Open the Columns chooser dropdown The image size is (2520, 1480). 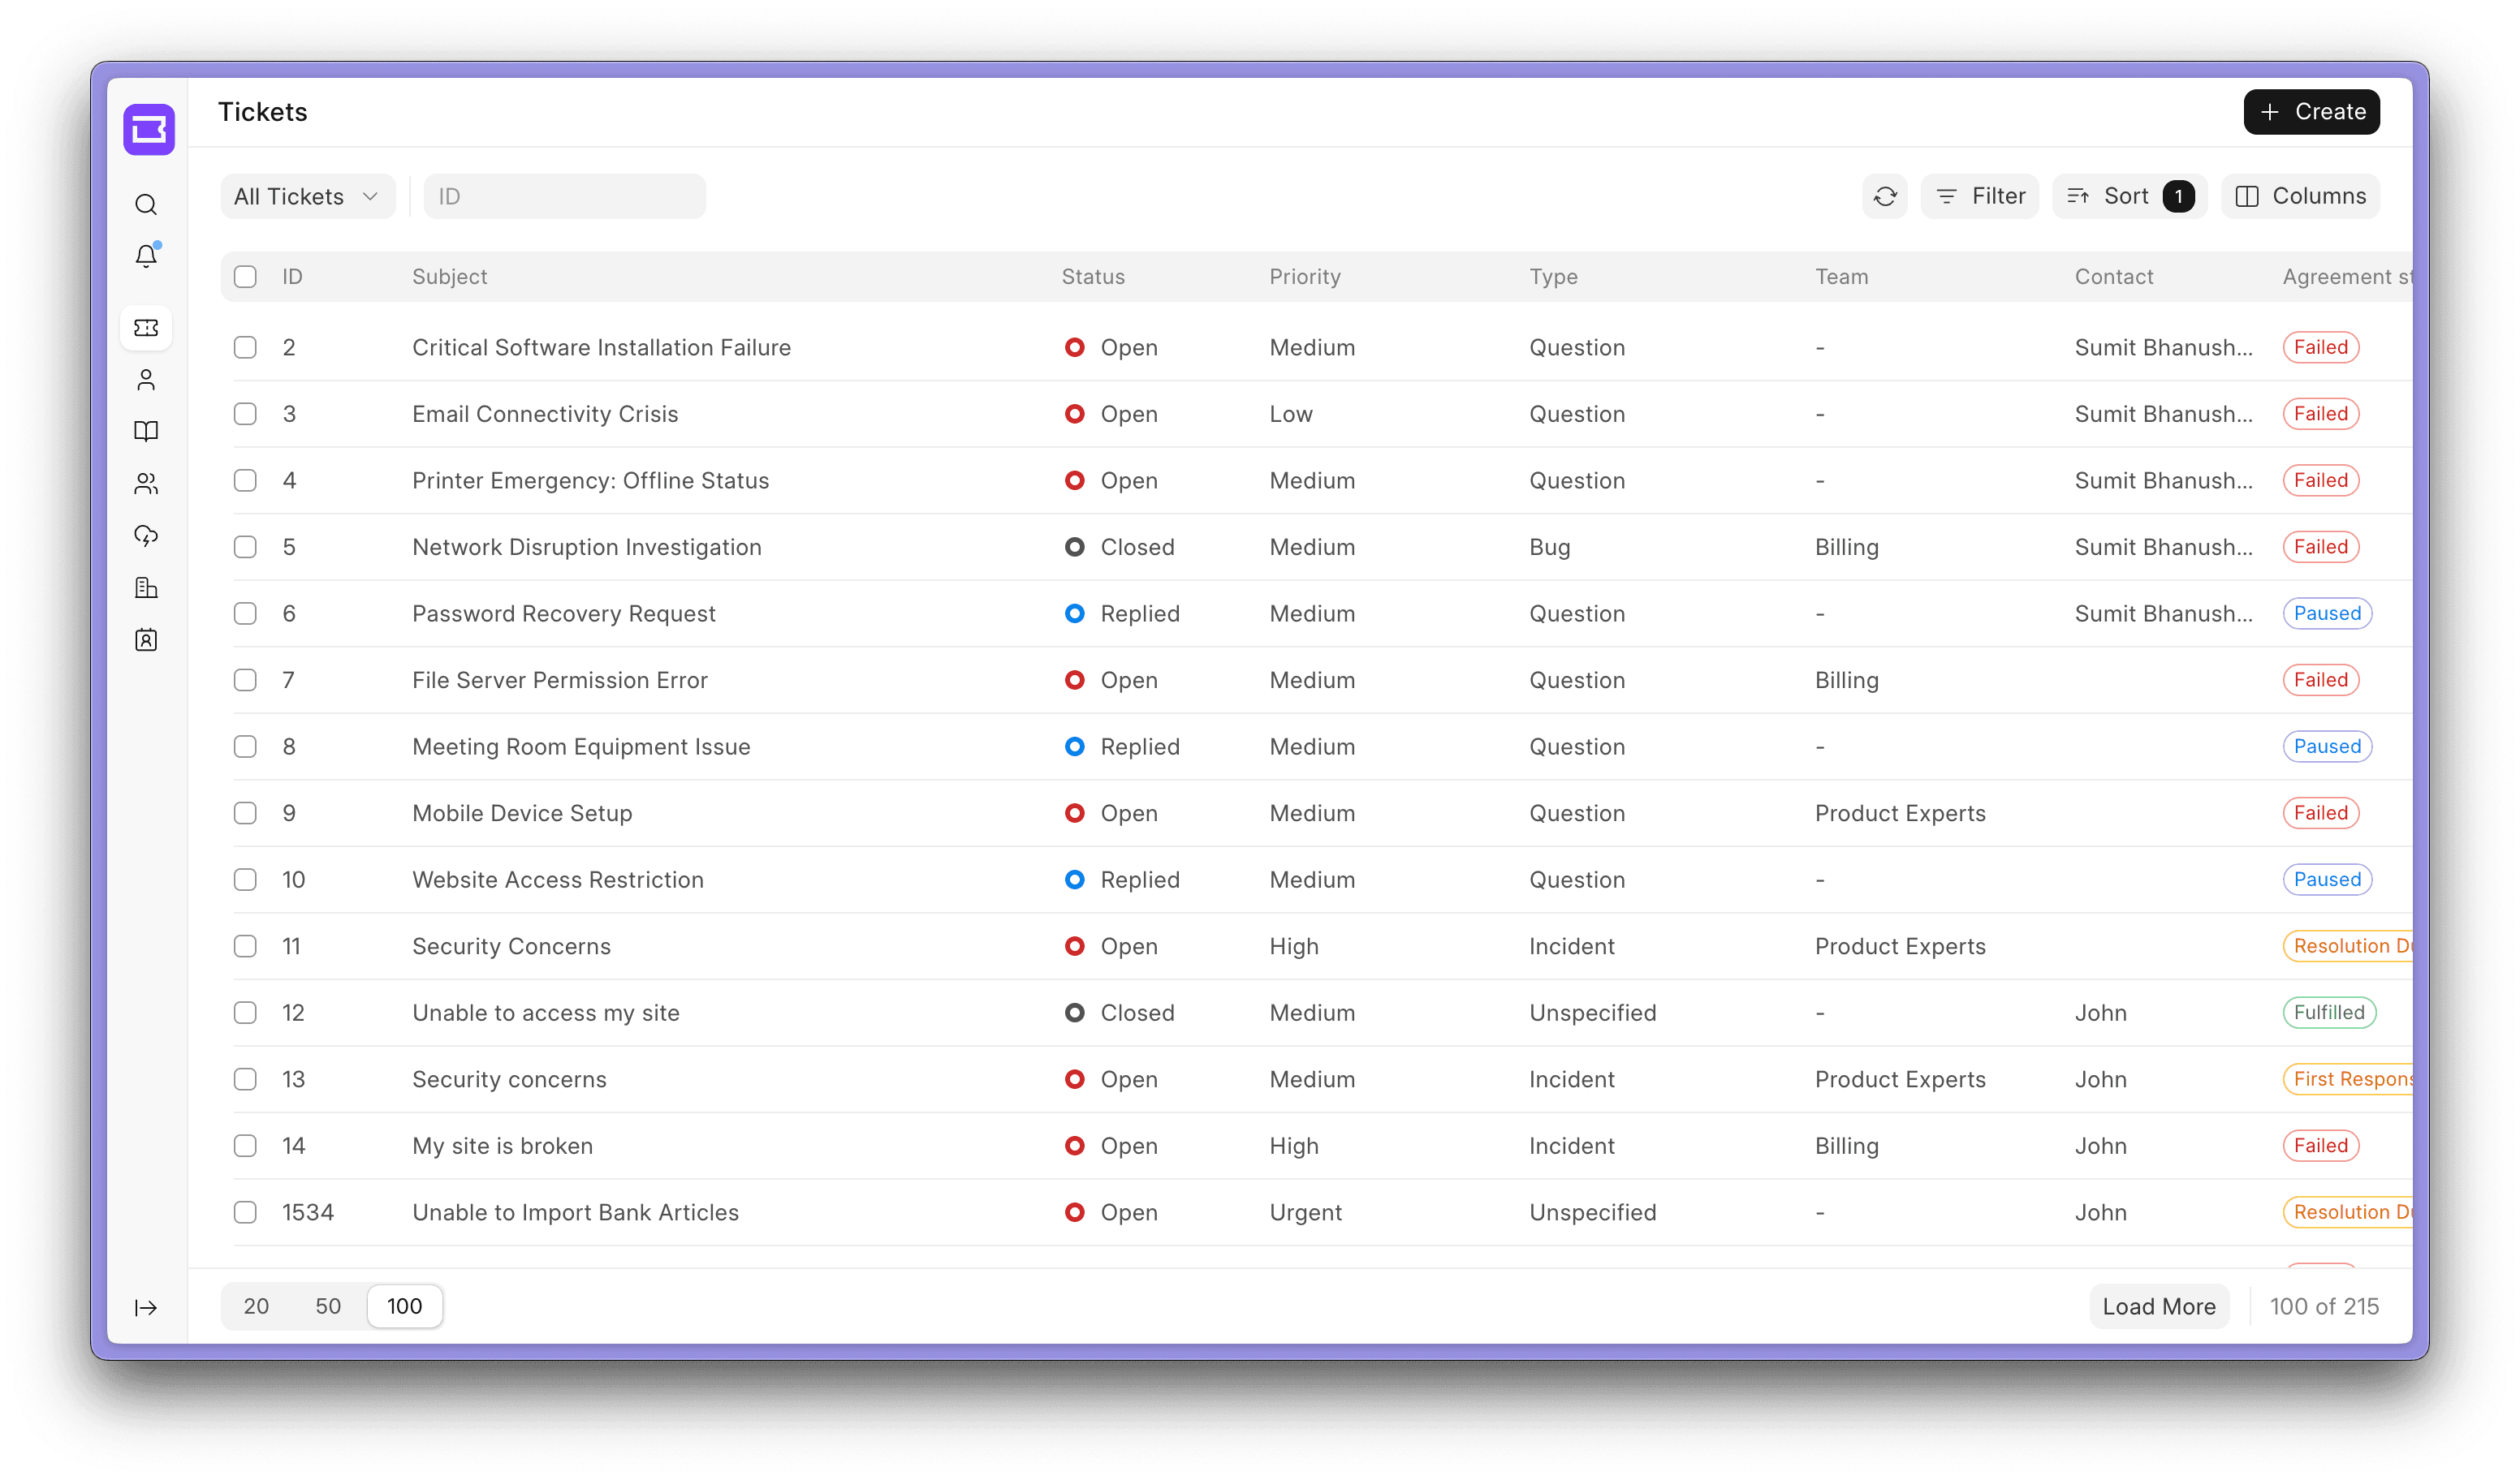point(2299,197)
